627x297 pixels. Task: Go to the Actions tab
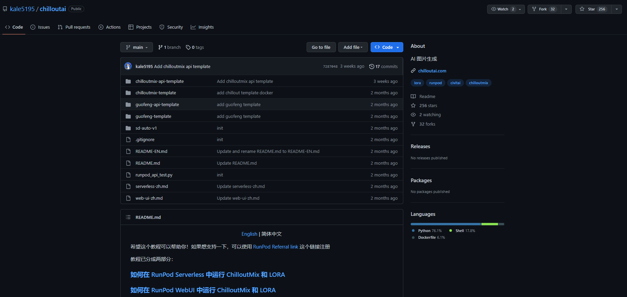109,27
